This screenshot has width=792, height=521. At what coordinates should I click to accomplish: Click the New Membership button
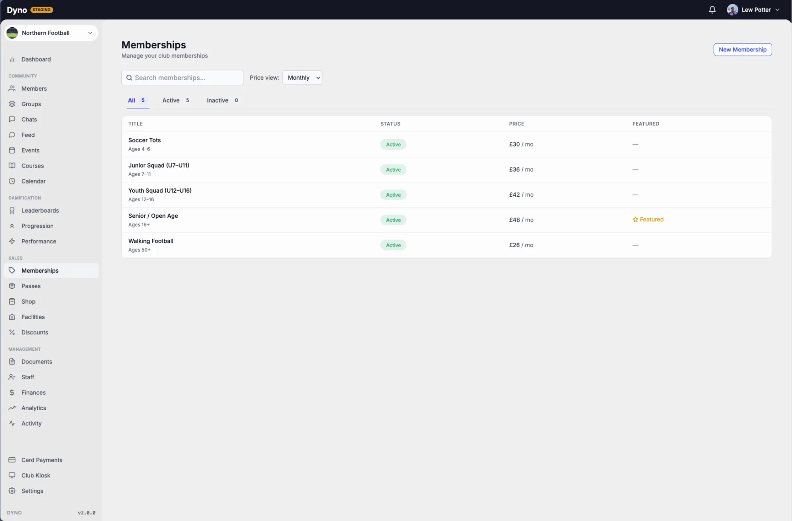pyautogui.click(x=742, y=50)
